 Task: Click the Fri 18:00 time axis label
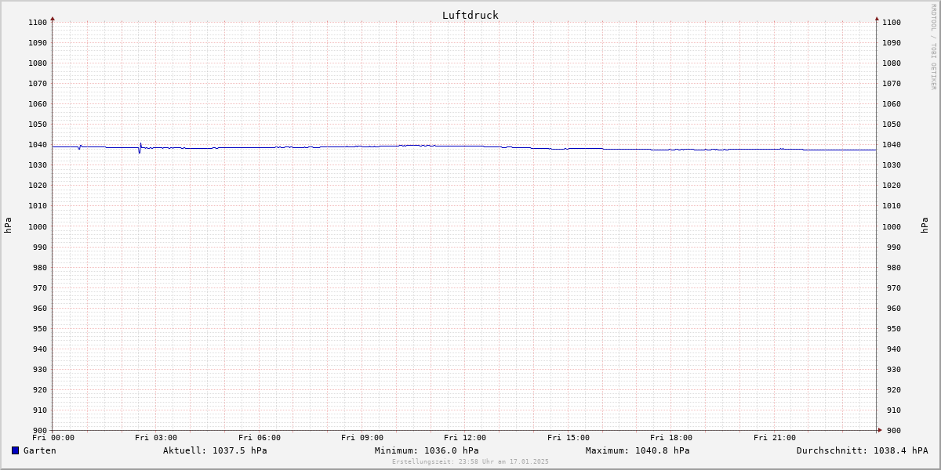point(671,438)
